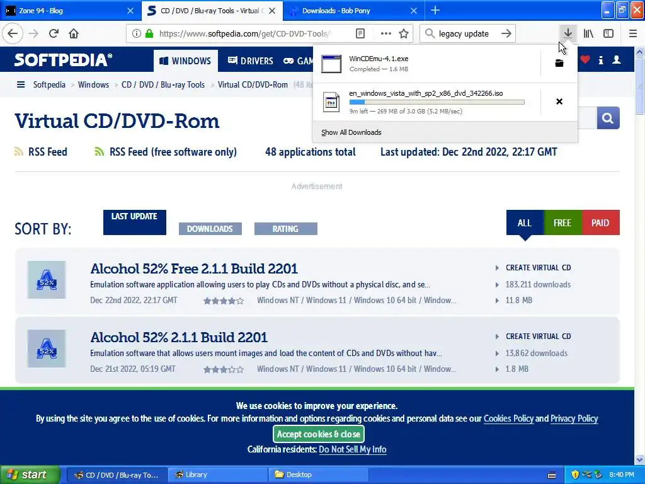This screenshot has width=645, height=484.
Task: Open the WinCDEmu-4.1.exe download entry
Action: pos(426,64)
